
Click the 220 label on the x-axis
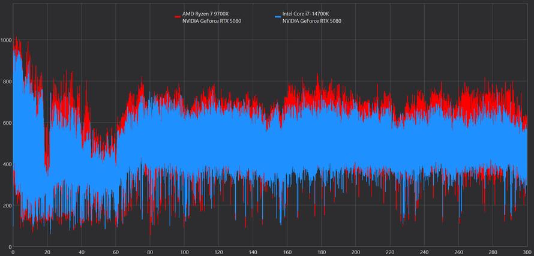click(391, 252)
